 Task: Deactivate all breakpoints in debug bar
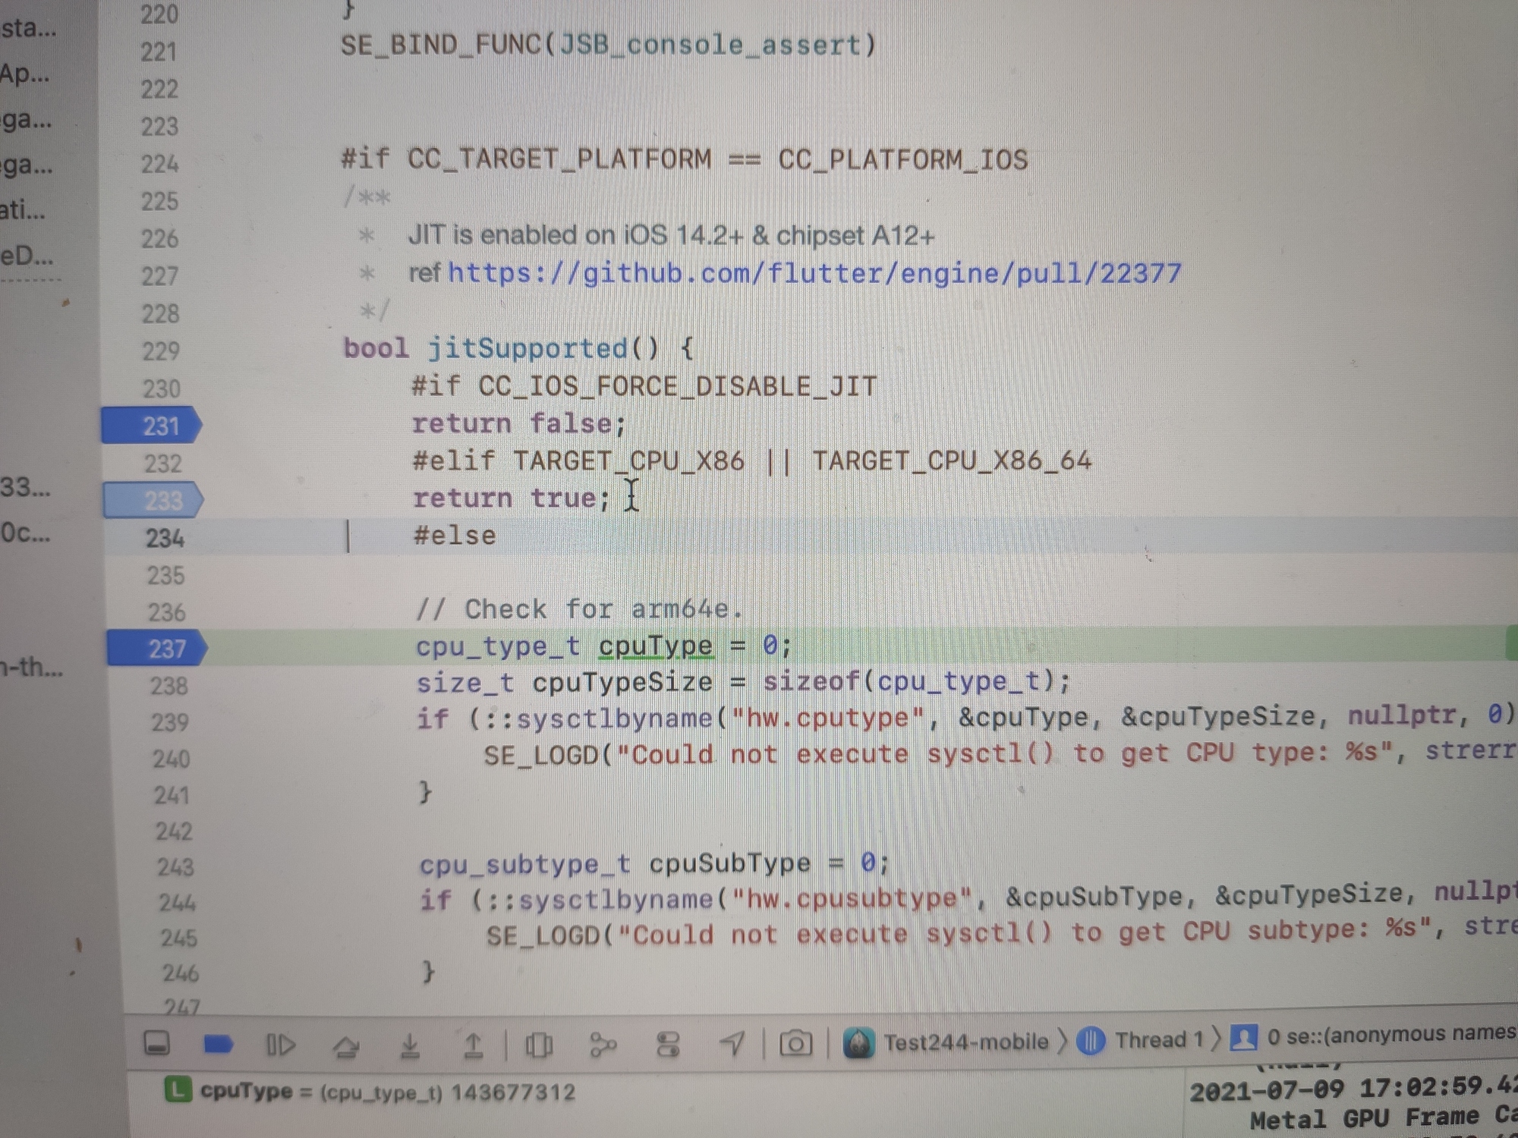(218, 1045)
